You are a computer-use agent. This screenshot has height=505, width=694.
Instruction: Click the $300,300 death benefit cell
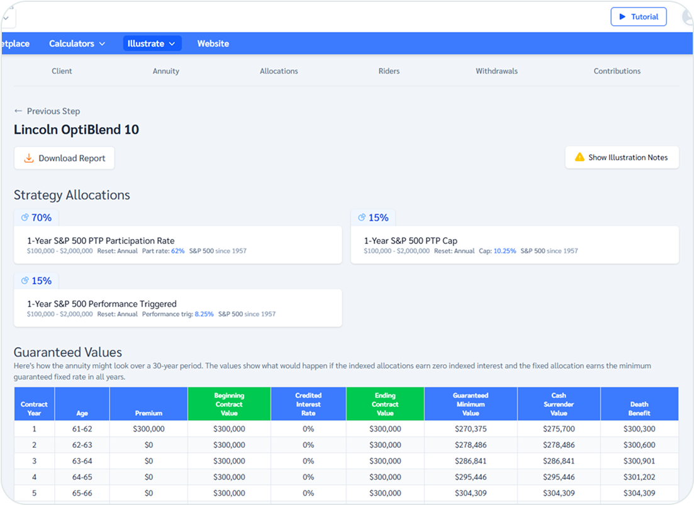coord(639,428)
